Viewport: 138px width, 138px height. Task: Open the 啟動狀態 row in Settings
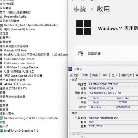[x=106, y=53]
